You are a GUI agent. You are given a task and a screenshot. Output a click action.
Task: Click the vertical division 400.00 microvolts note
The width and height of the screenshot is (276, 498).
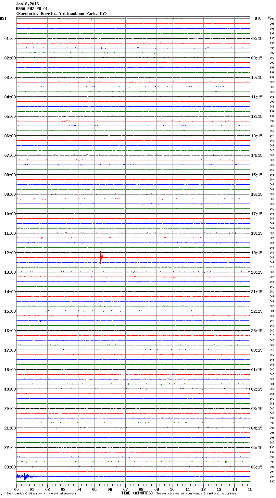(x=41, y=494)
